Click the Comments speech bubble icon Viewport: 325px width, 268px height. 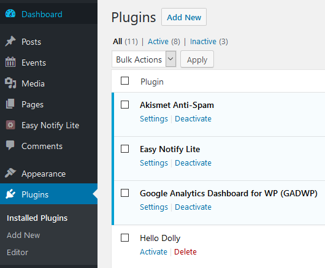pos(10,145)
